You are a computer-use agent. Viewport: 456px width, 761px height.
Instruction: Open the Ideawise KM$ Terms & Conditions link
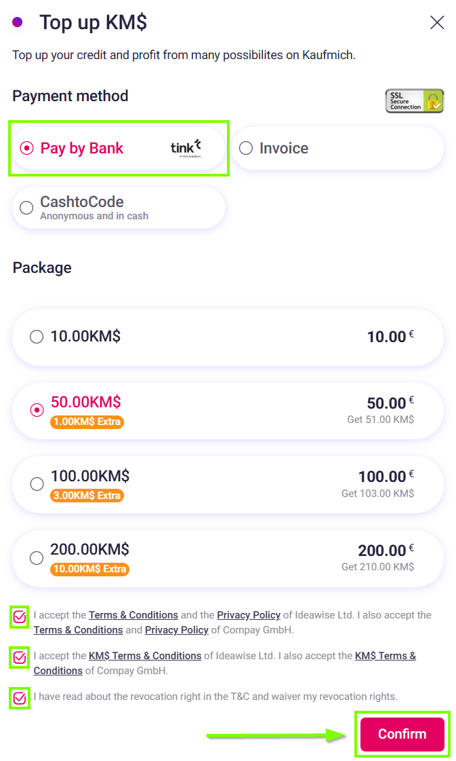tap(145, 656)
